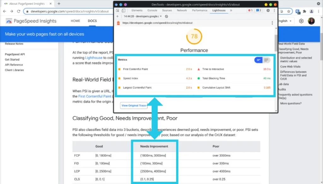
Task: Click the View Original Trace button
Action: coord(134,105)
